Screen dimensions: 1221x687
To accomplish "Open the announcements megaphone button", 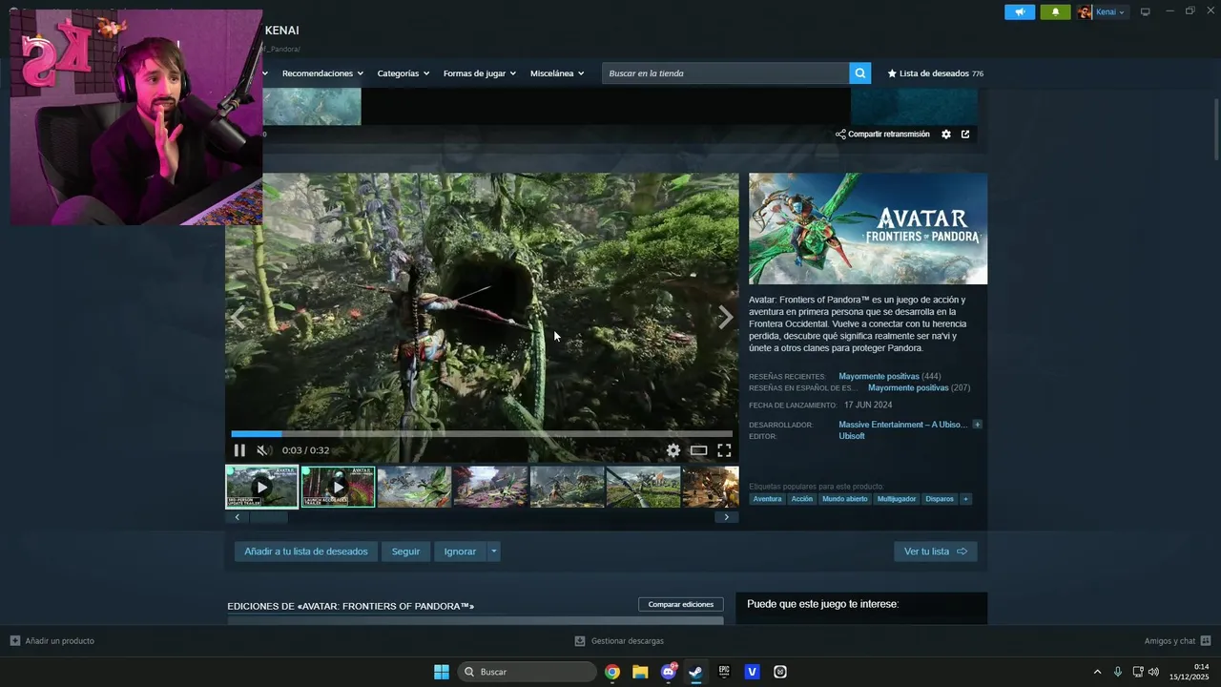I will coord(1020,12).
